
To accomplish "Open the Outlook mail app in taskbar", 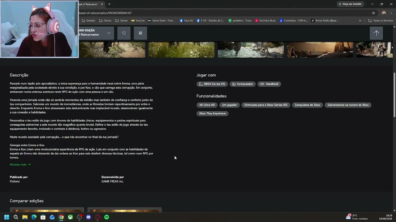I will pos(52,217).
